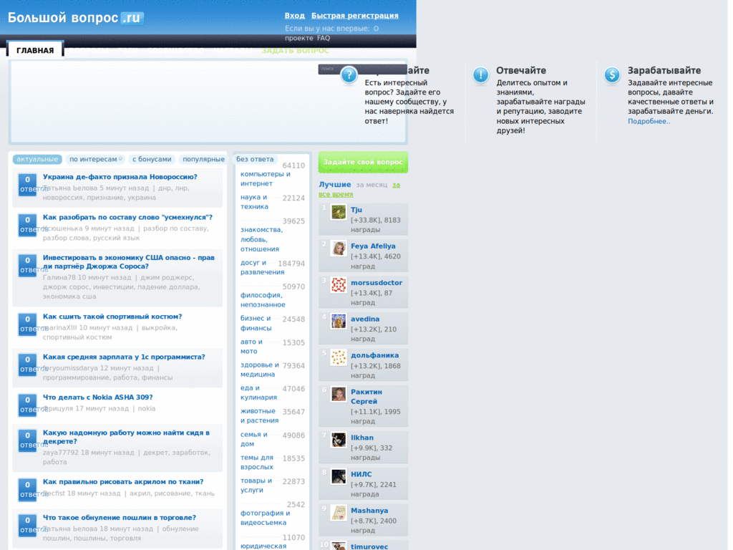Open category авто и мото

(251, 347)
